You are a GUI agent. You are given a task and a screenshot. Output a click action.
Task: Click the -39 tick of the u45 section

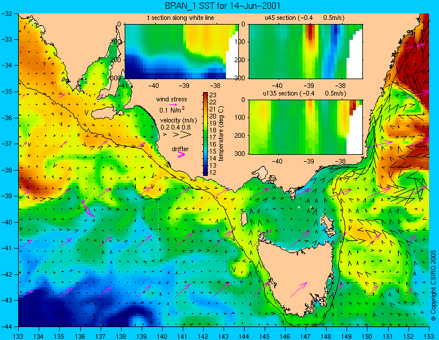click(x=309, y=86)
